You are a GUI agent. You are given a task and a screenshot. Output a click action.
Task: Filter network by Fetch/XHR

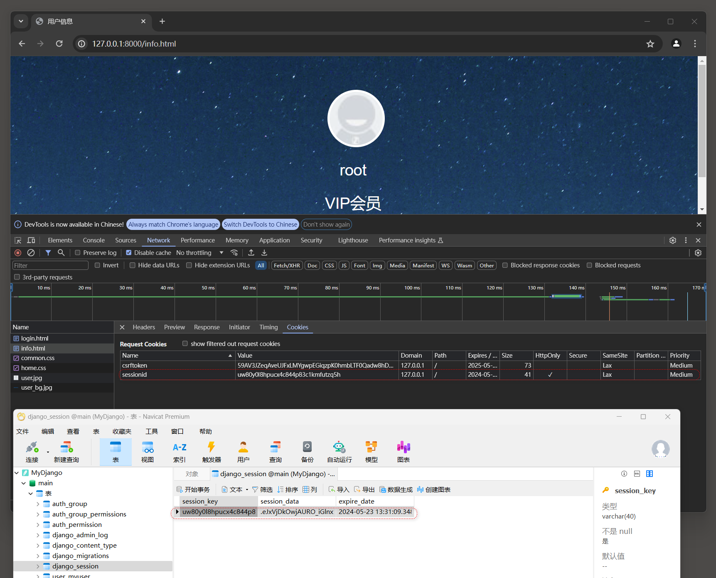point(287,265)
